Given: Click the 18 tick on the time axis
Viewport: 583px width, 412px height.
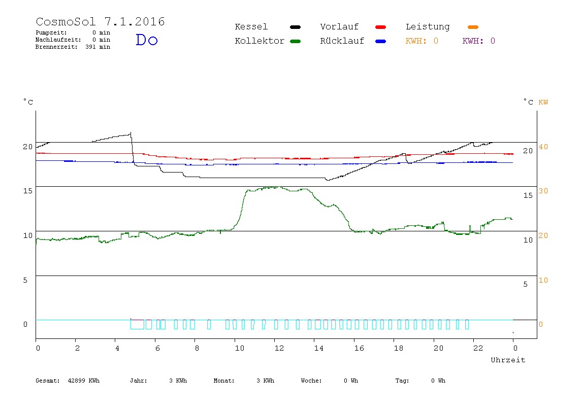Looking at the screenshot, I should pos(398,348).
